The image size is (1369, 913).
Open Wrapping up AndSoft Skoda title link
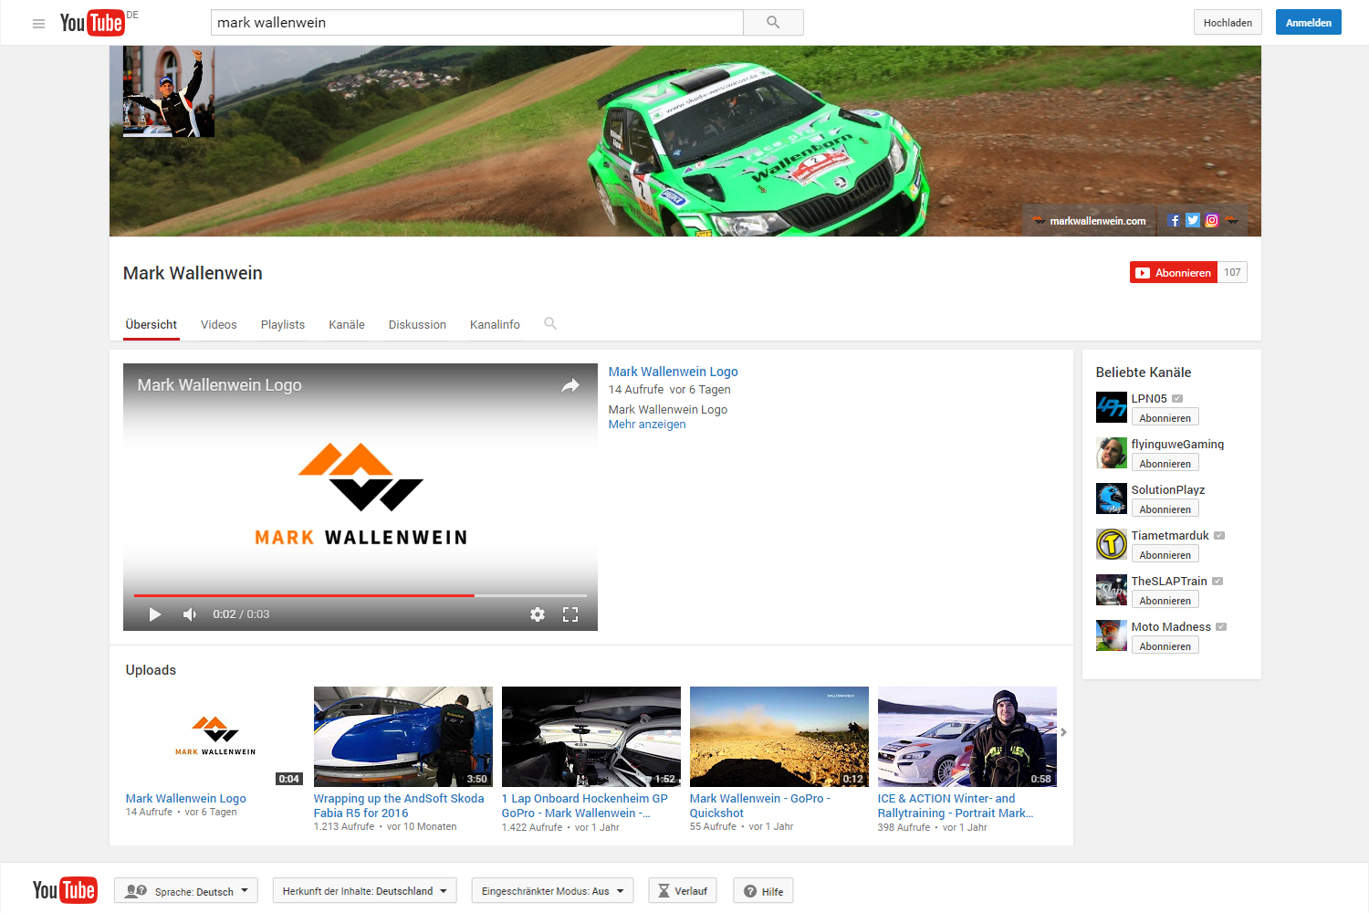click(x=399, y=805)
